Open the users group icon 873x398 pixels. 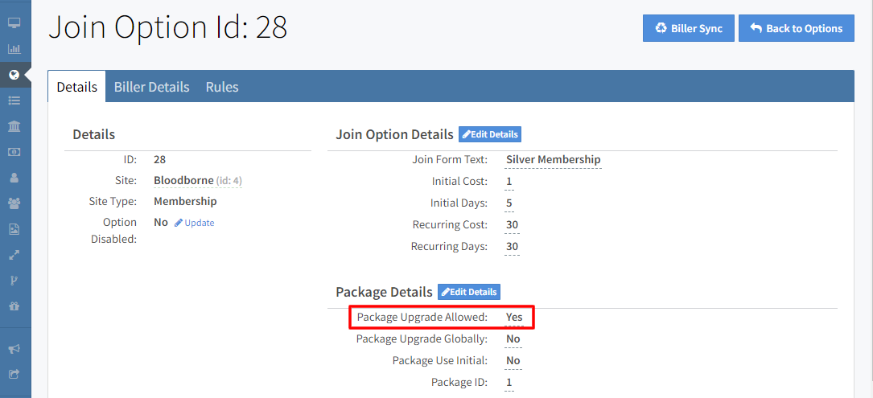tap(14, 203)
